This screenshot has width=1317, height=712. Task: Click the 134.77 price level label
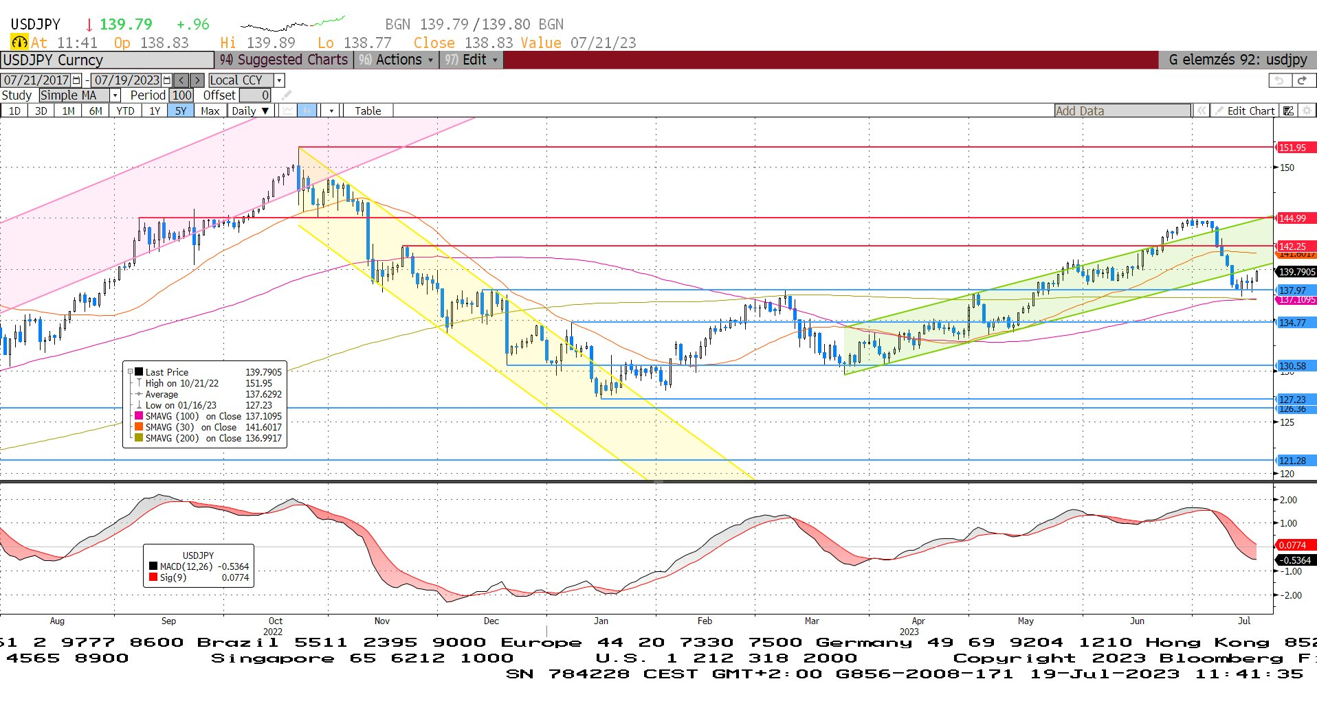click(1295, 323)
